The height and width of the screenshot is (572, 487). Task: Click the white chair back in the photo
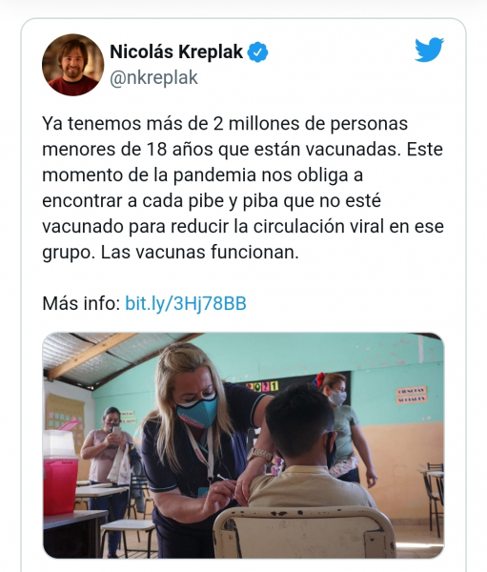[x=304, y=533]
